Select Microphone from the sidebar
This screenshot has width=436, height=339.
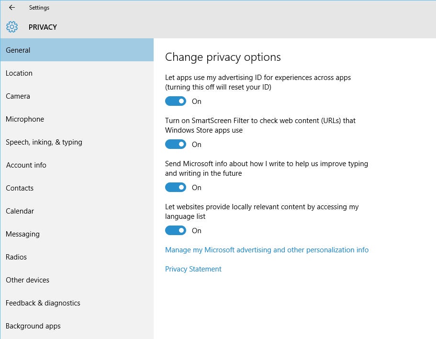point(24,119)
